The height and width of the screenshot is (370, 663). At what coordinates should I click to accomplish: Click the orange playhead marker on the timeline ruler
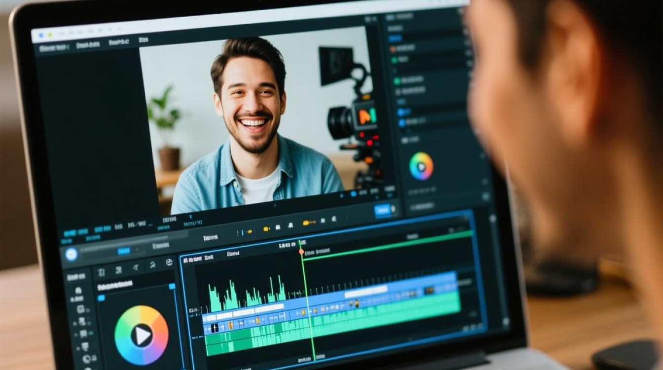pyautogui.click(x=301, y=252)
